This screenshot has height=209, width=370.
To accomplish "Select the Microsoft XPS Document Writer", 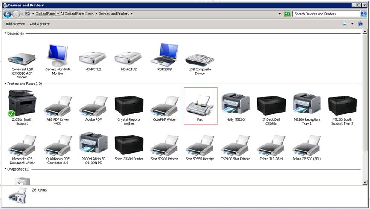I will pyautogui.click(x=22, y=150).
